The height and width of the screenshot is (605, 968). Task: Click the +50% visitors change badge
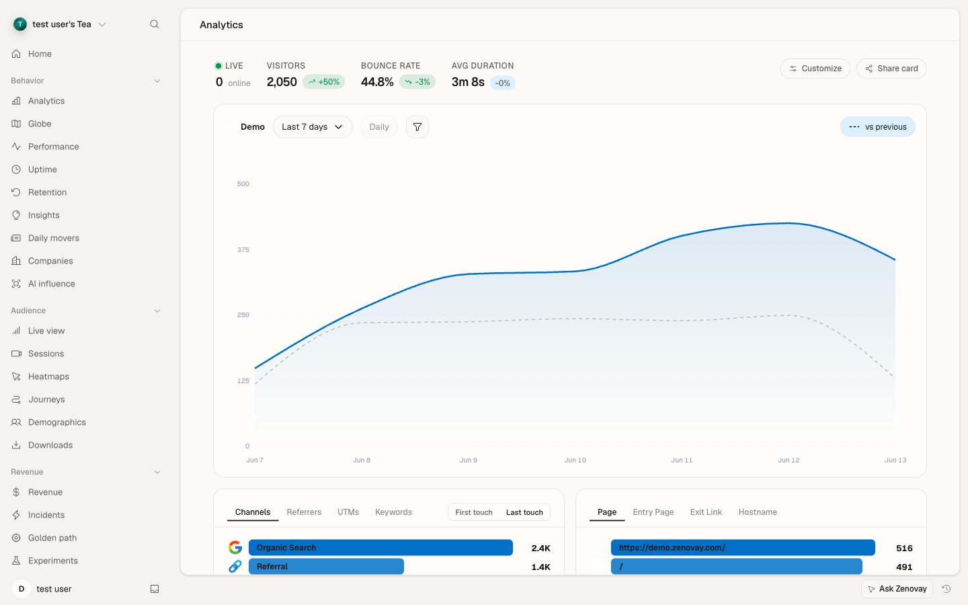[x=324, y=82]
